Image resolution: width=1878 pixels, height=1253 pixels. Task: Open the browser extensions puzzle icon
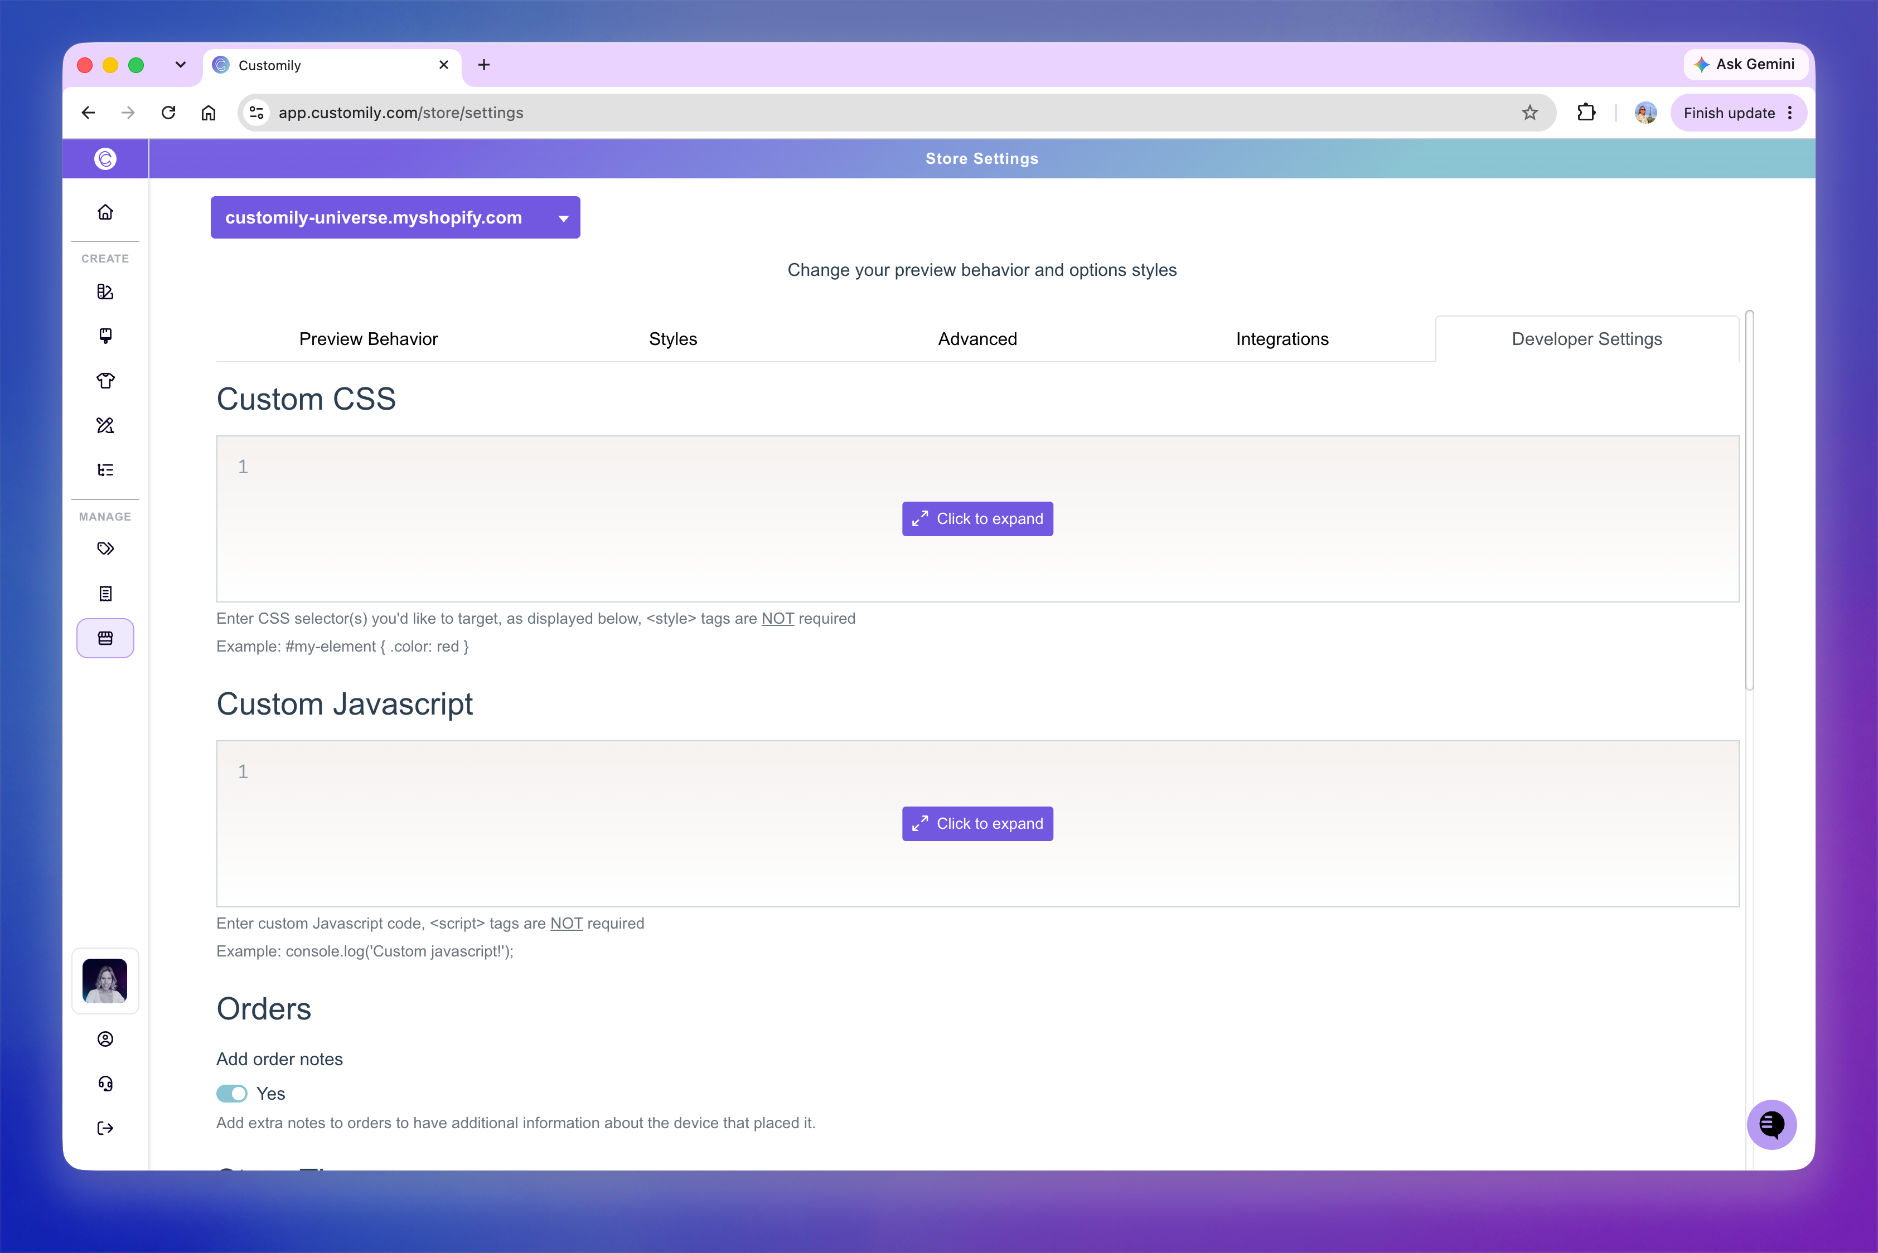click(1587, 113)
